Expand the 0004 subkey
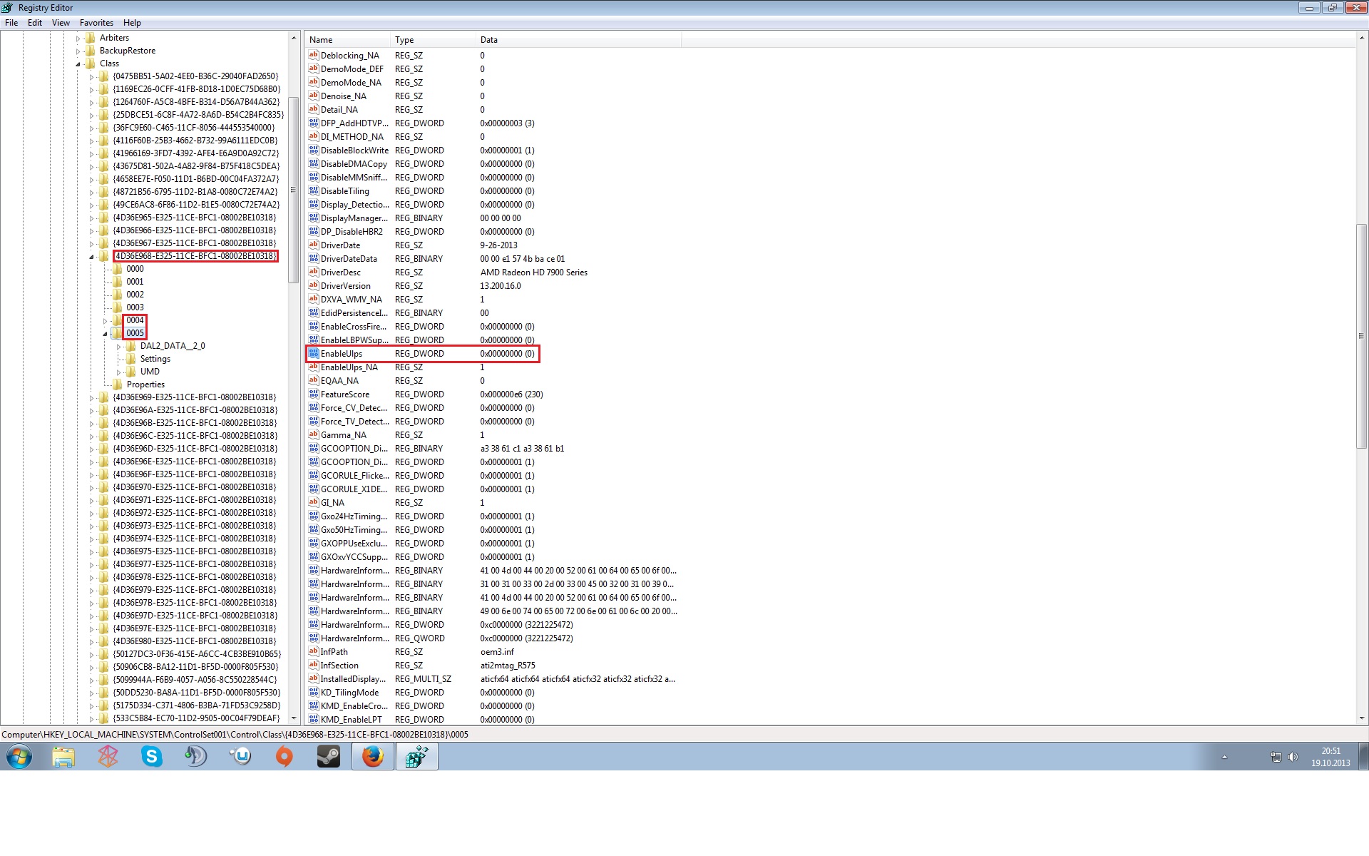Screen dimensions: 1369x856 [105, 321]
